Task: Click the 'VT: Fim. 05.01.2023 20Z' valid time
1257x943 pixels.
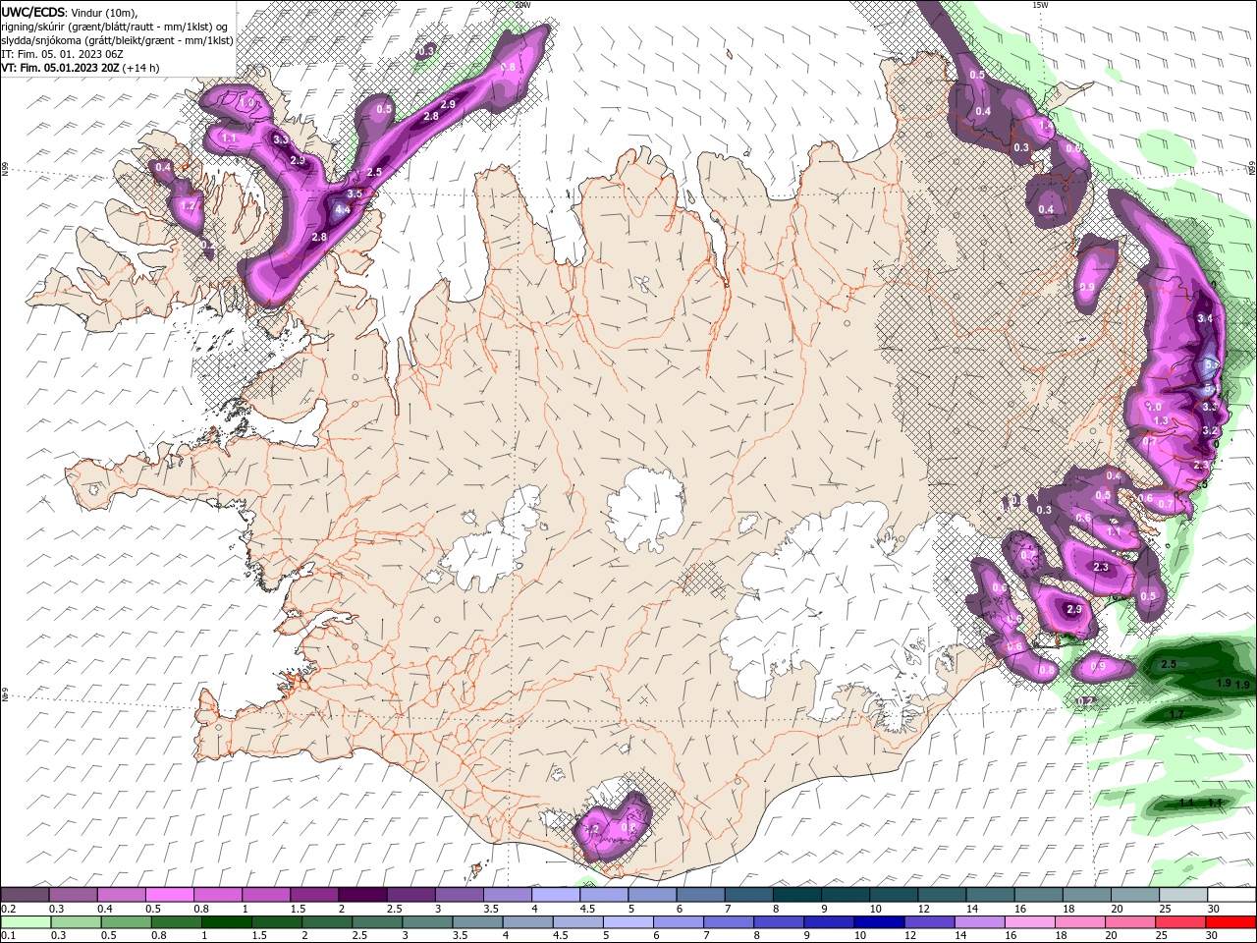Action: tap(60, 68)
